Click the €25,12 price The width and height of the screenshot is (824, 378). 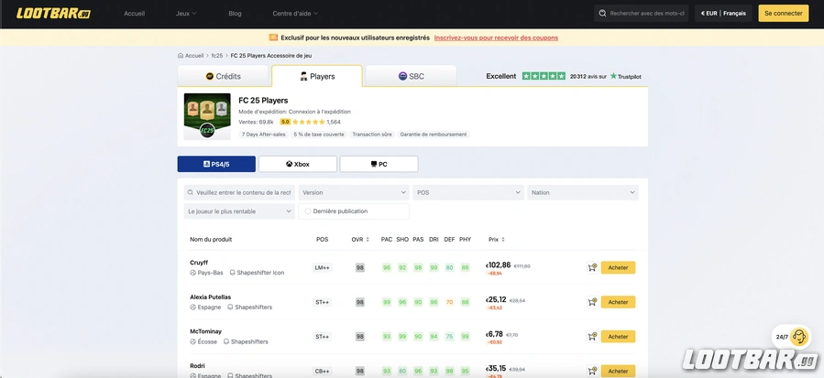496,300
